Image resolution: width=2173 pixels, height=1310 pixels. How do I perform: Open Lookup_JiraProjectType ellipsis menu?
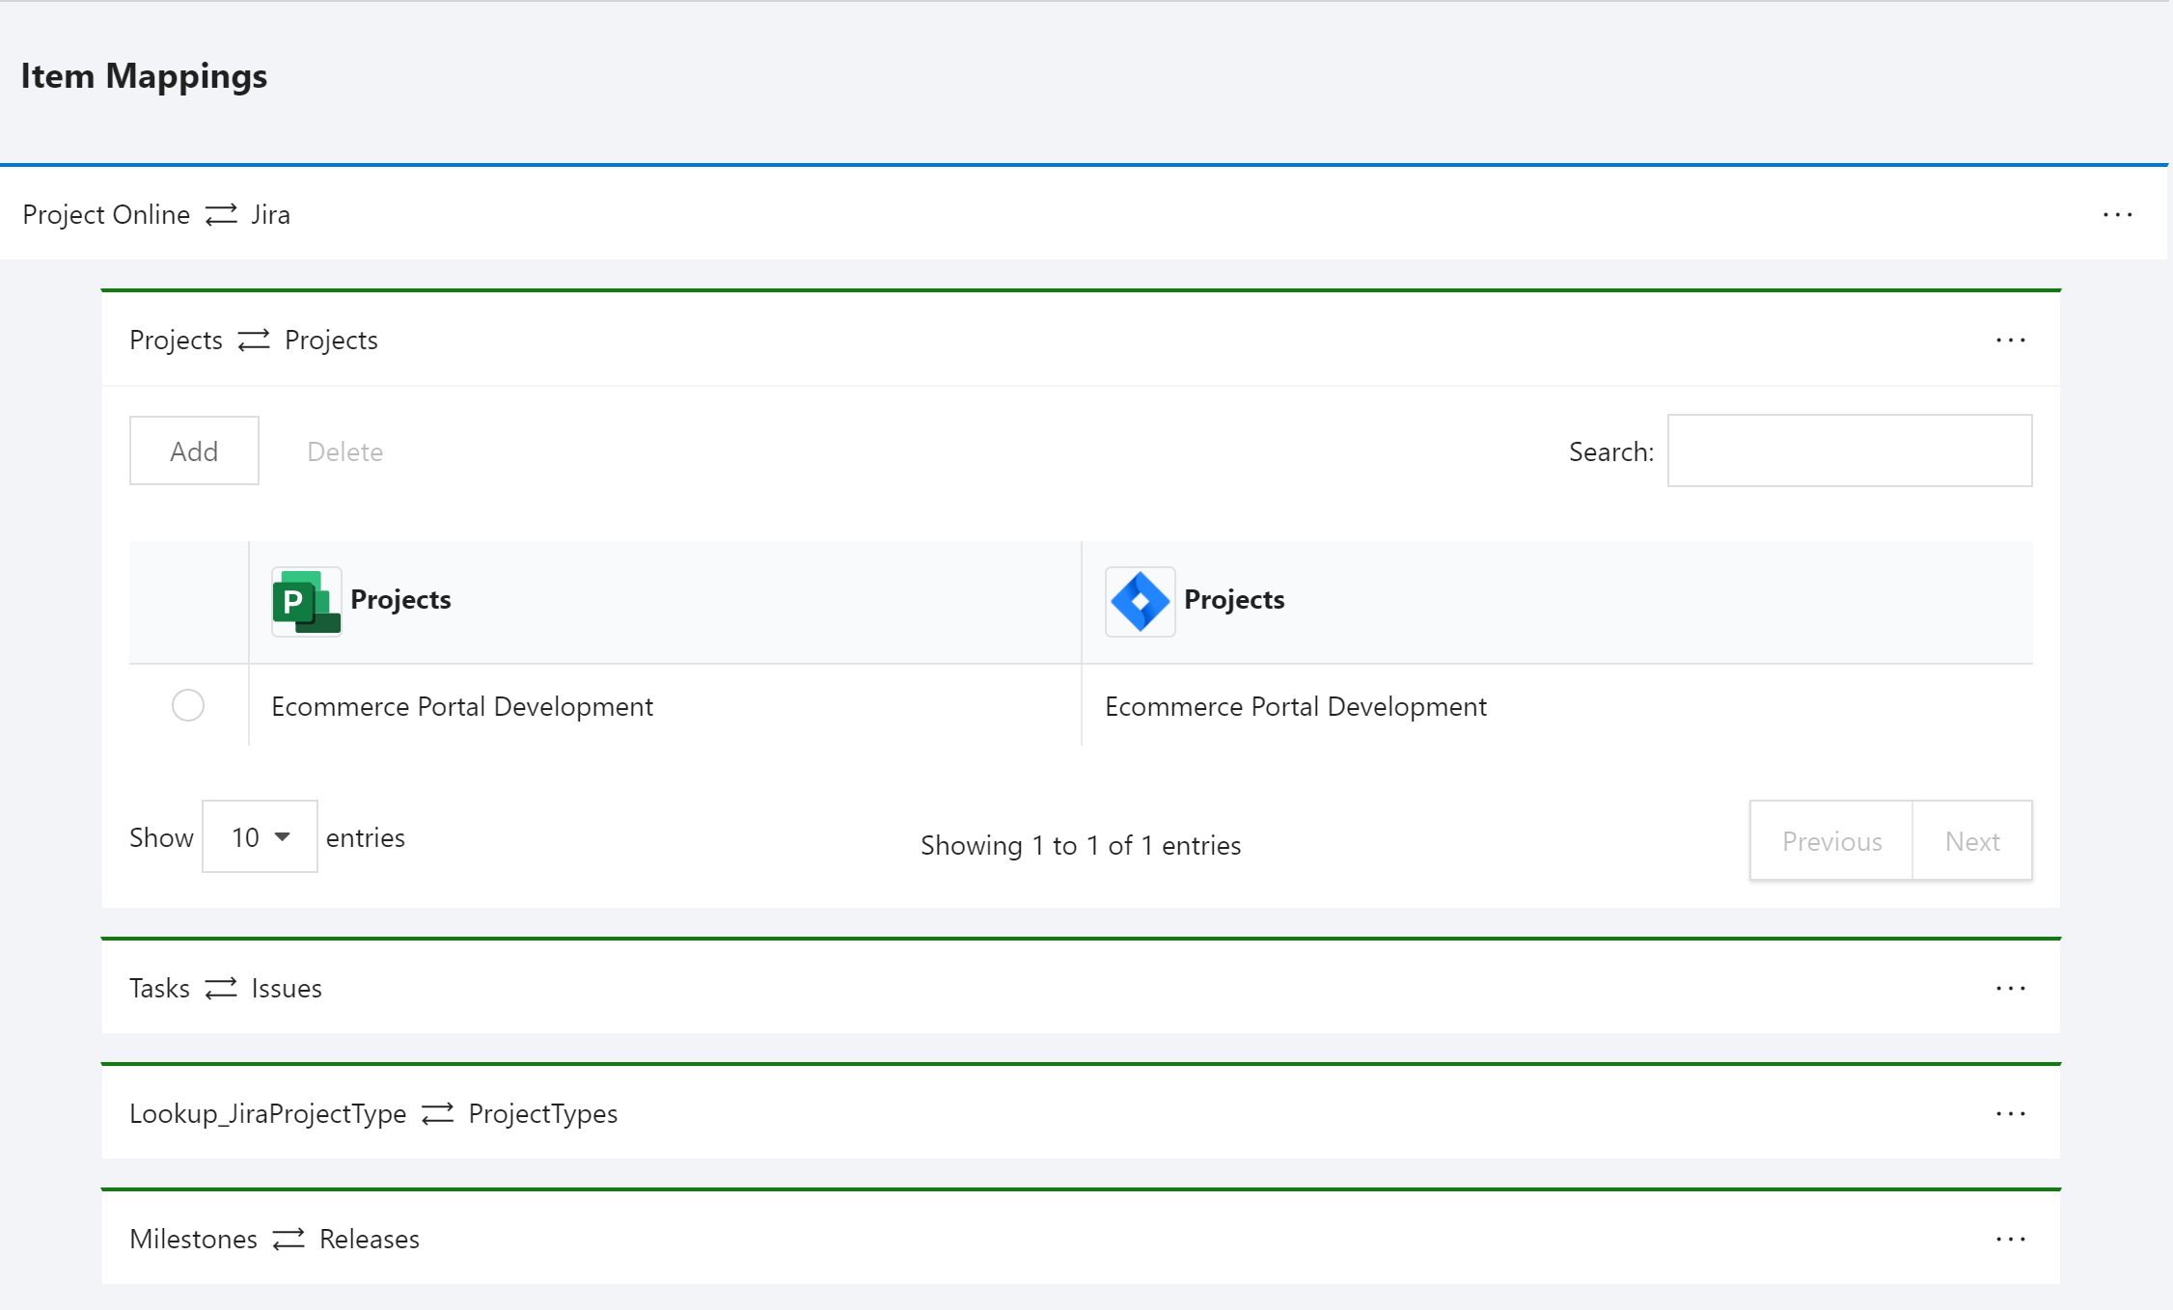pyautogui.click(x=2010, y=1113)
